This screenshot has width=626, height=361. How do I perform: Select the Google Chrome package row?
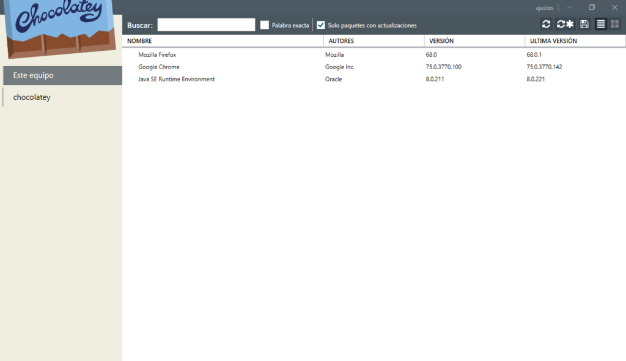pyautogui.click(x=374, y=67)
